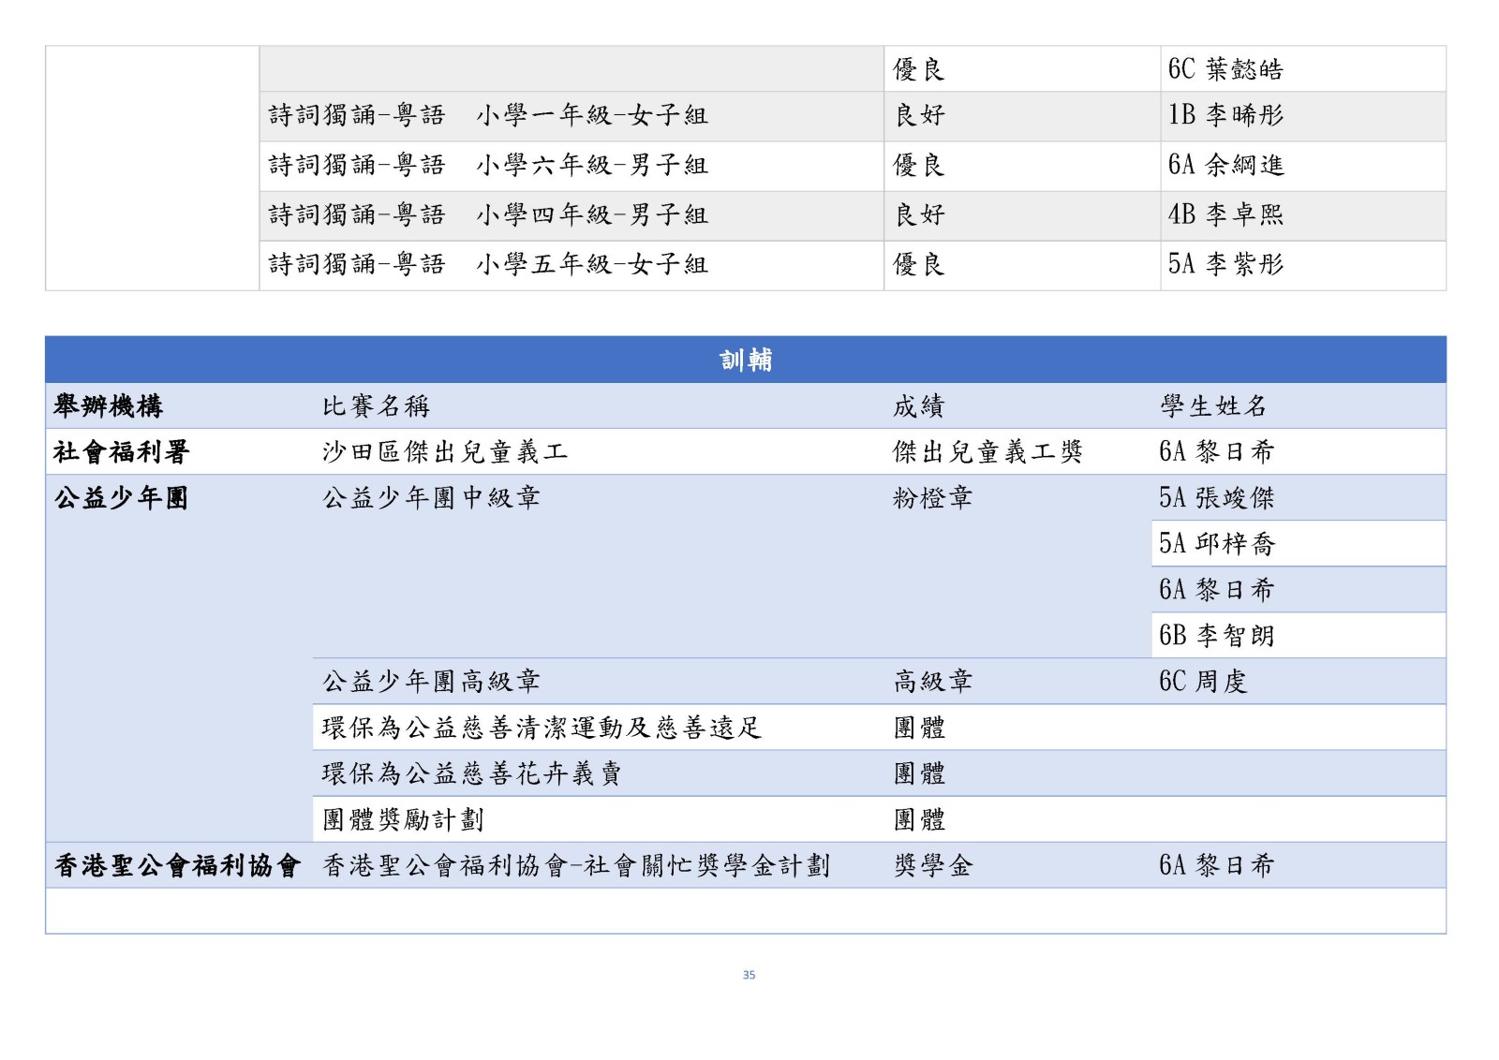Screen dimensions: 1499x1060
Task: Select student name 6C 葉懿皓
Action: tap(1224, 69)
